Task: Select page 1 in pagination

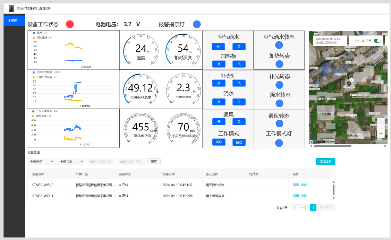Action: [x=313, y=208]
